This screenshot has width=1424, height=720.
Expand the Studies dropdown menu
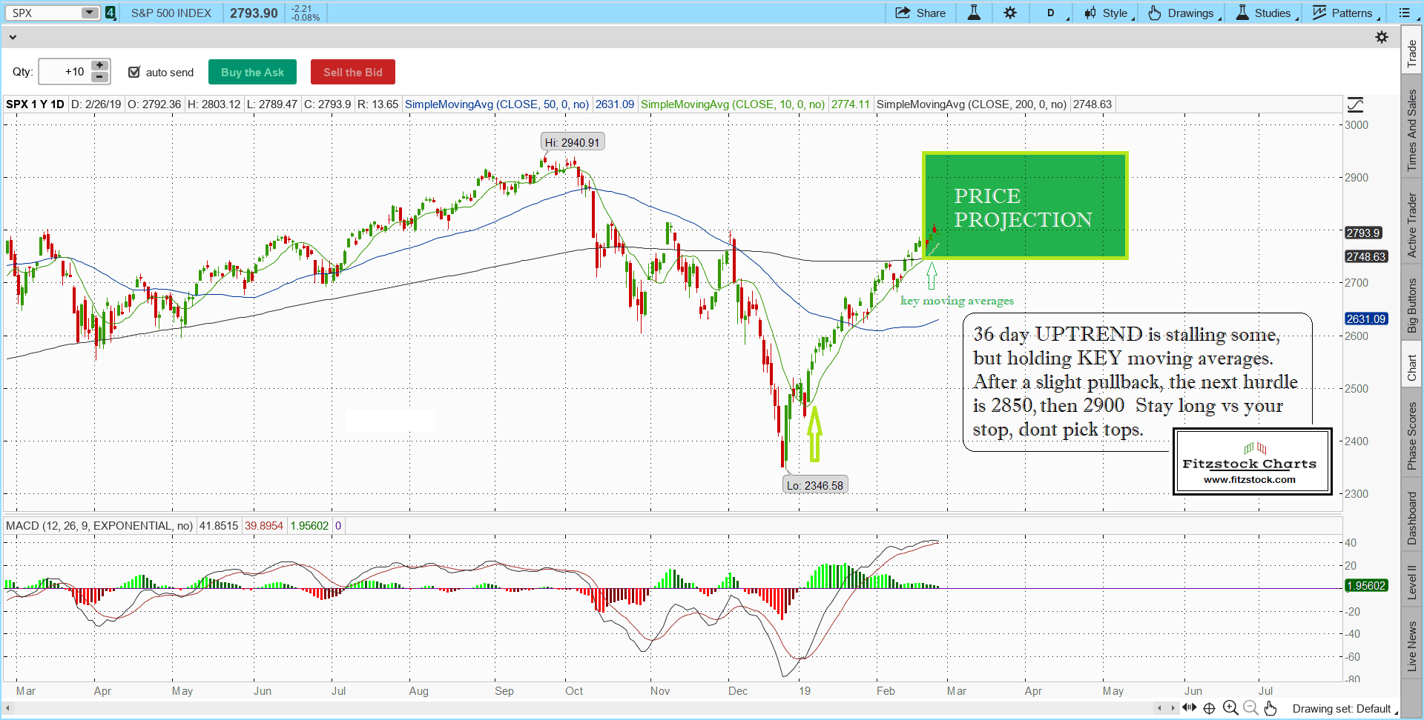tap(1266, 13)
